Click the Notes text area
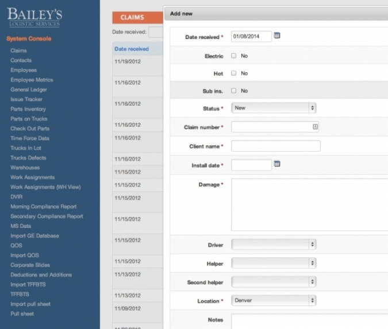The height and width of the screenshot is (329, 388). [309, 322]
